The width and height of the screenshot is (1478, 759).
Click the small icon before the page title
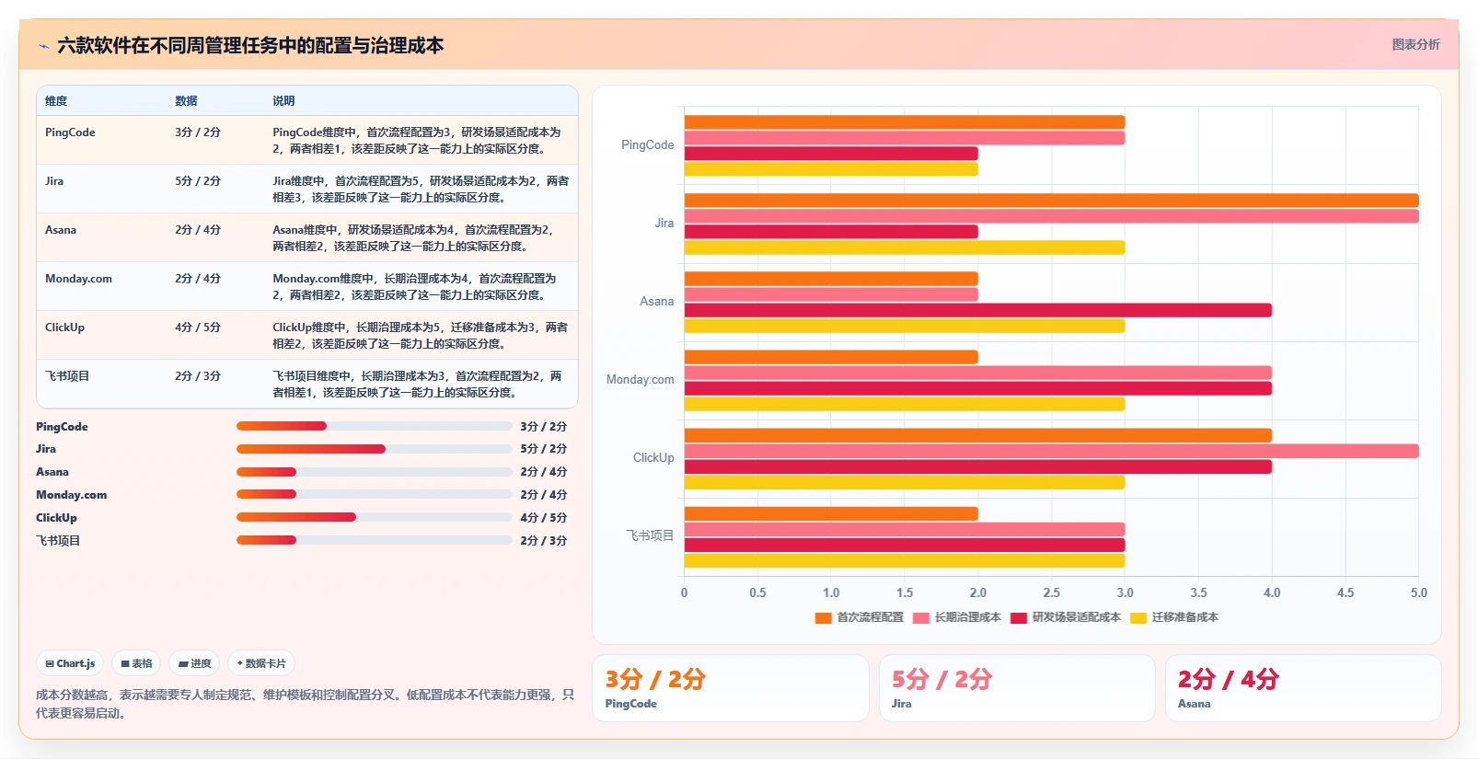pyautogui.click(x=43, y=46)
